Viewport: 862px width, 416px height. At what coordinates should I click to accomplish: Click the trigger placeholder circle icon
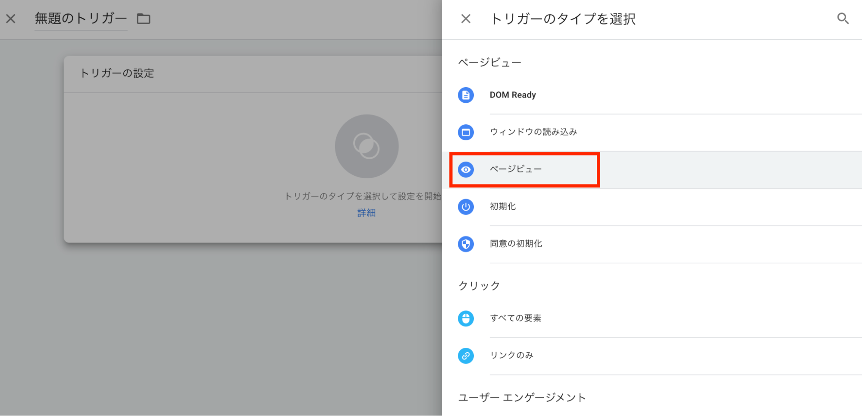pyautogui.click(x=367, y=146)
